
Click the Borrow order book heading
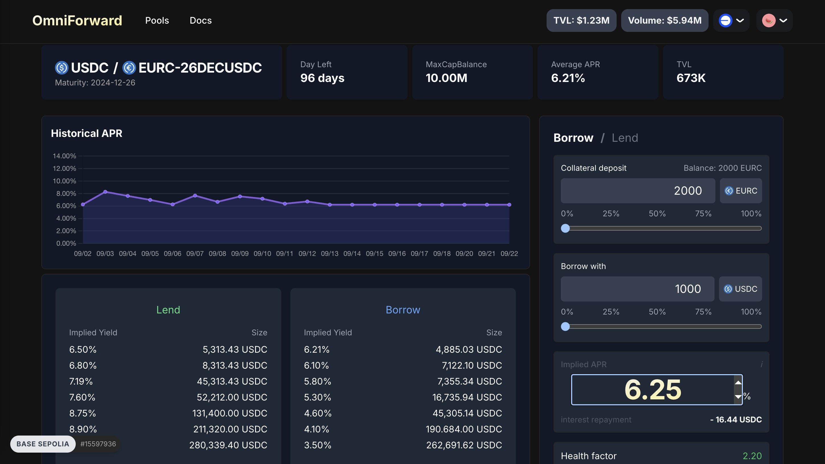click(x=403, y=310)
